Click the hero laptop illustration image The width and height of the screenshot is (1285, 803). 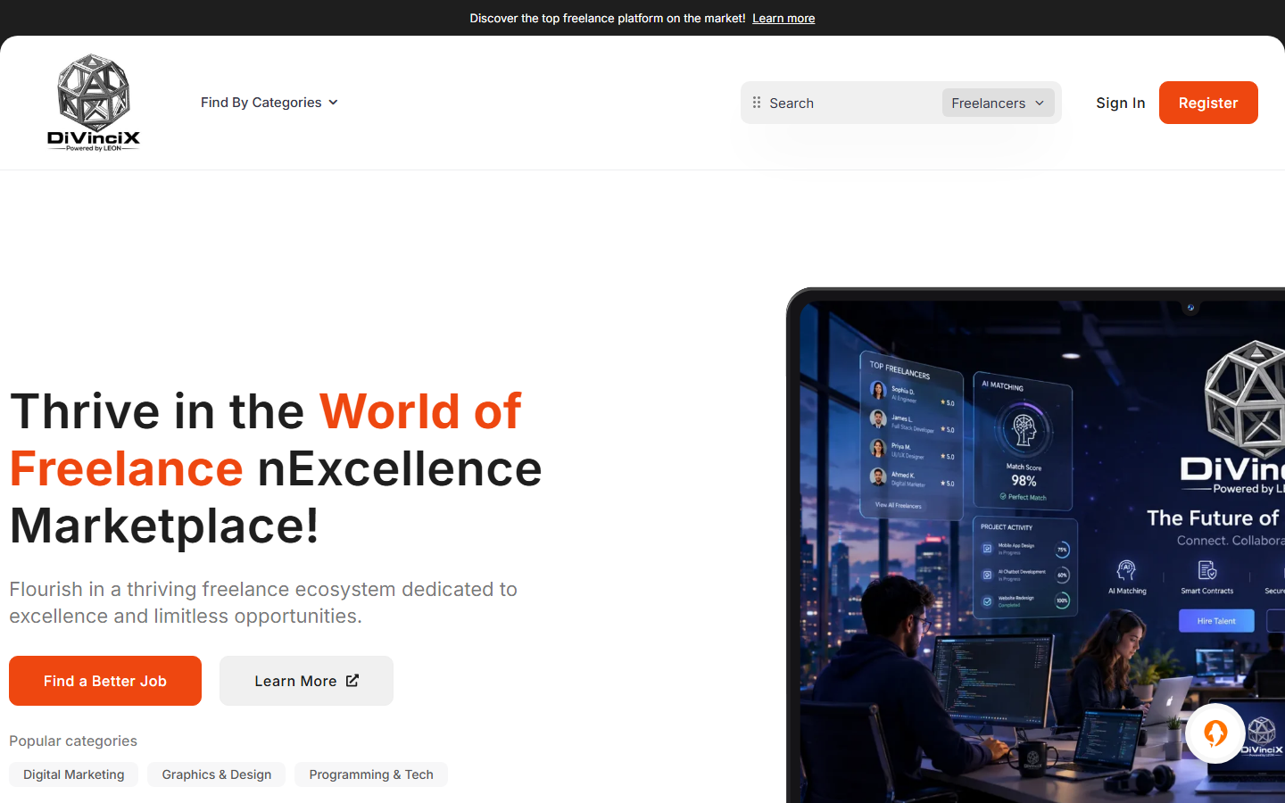coord(1035,545)
